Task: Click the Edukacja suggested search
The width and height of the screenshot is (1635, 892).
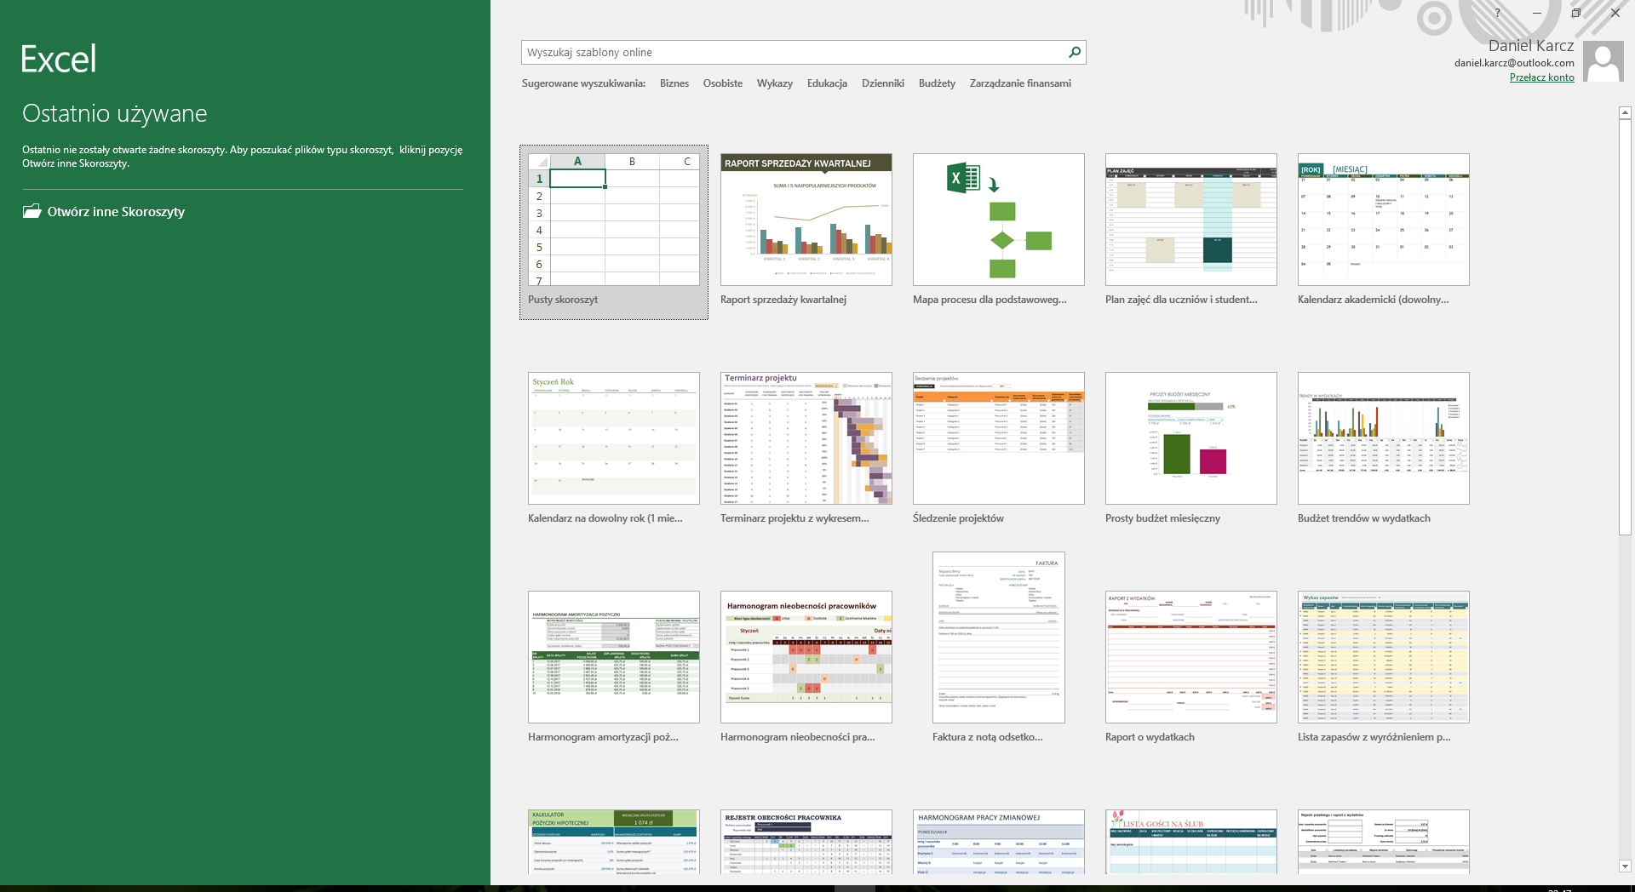Action: (x=827, y=83)
